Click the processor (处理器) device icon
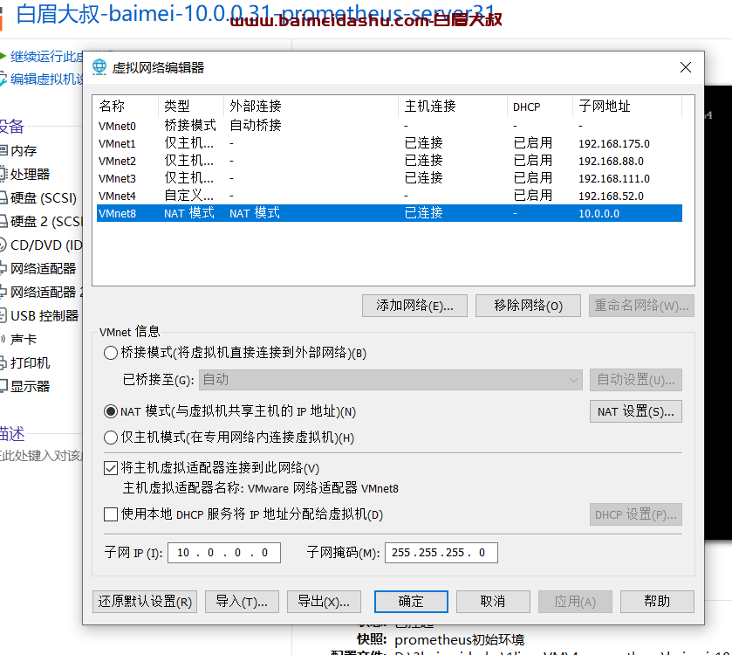This screenshot has height=655, width=732. tap(3, 174)
